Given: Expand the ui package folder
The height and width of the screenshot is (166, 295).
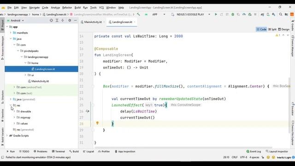Looking at the screenshot, I should pos(25,75).
